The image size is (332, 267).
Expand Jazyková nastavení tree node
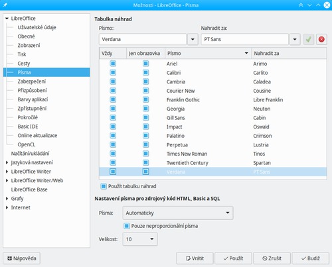click(x=7, y=162)
